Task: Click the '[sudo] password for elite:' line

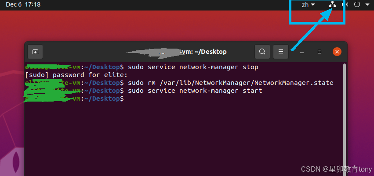Action: click(76, 75)
